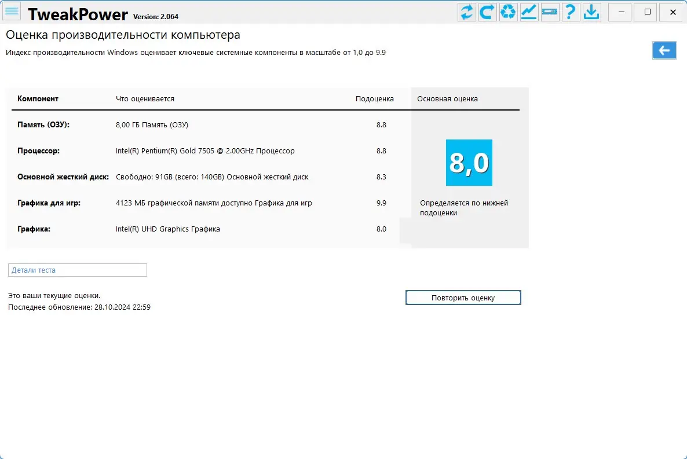Click the Intel(R) UHD Graphics text
The width and height of the screenshot is (687, 459).
point(168,229)
